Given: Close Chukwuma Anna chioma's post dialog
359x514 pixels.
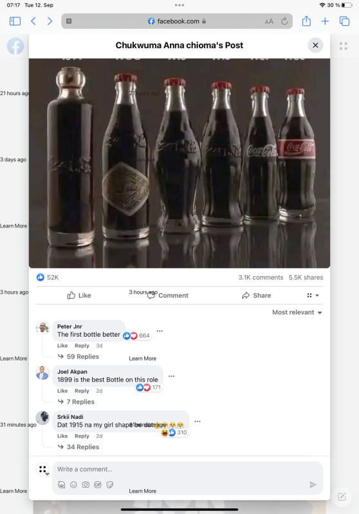Looking at the screenshot, I should [315, 45].
